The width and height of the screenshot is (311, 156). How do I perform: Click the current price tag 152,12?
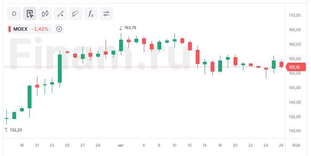click(296, 67)
